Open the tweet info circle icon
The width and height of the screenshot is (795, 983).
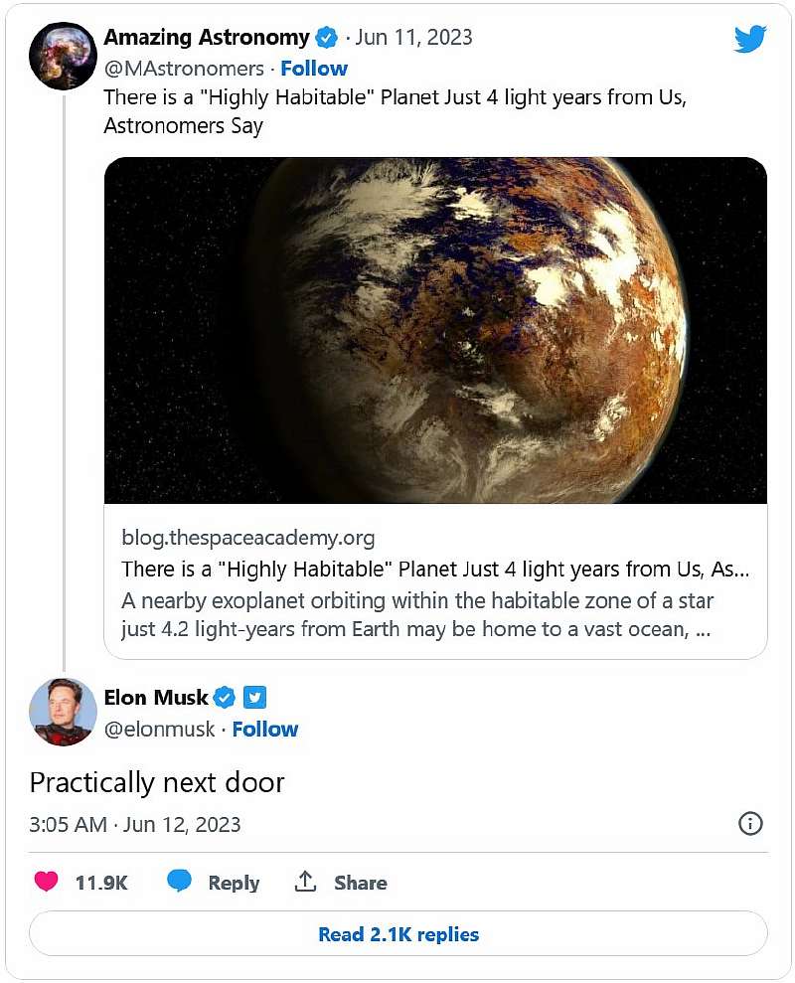point(751,823)
